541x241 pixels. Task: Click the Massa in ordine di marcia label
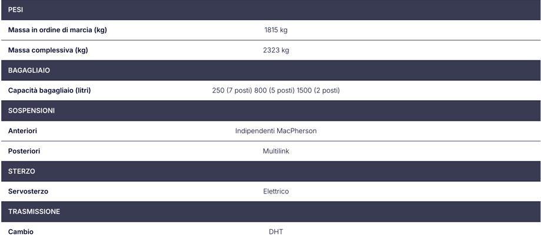57,30
